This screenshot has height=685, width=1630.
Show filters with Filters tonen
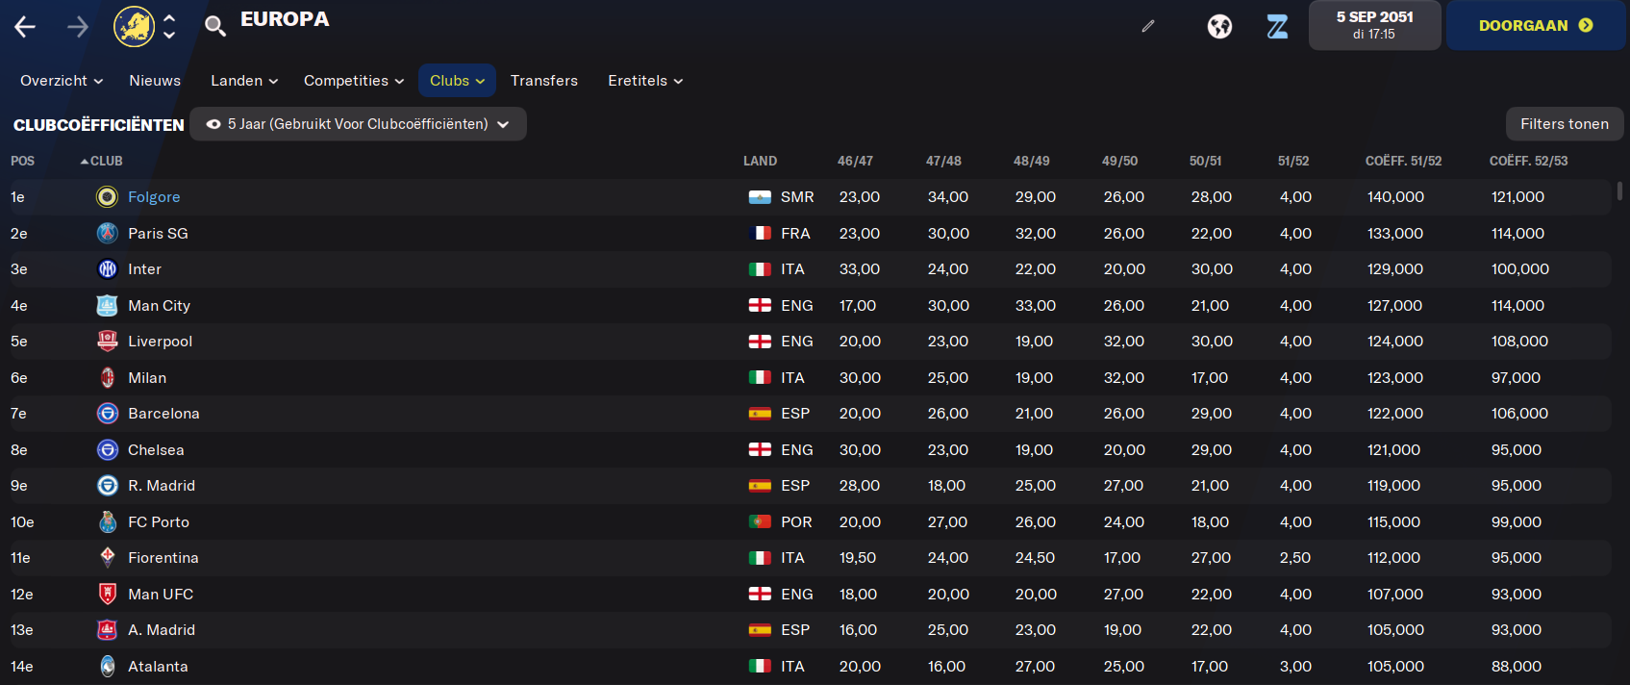click(x=1565, y=124)
